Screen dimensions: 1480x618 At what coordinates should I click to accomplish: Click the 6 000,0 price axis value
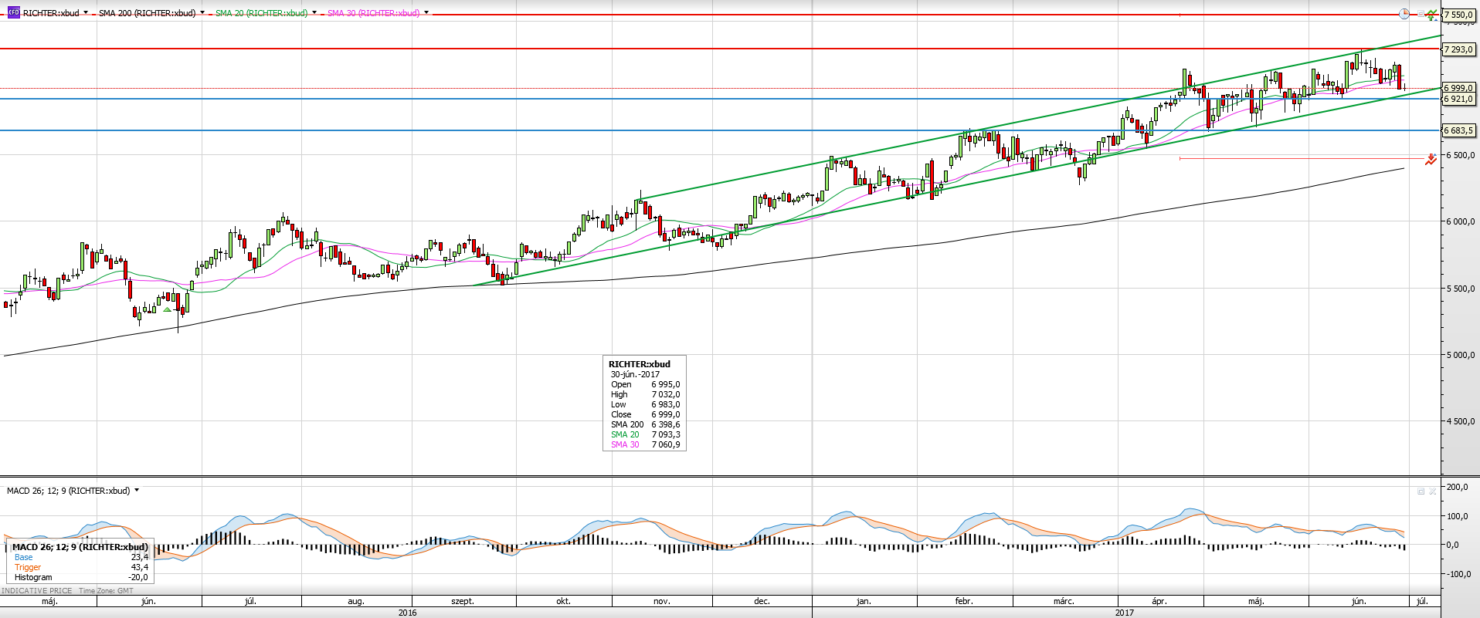click(1461, 221)
